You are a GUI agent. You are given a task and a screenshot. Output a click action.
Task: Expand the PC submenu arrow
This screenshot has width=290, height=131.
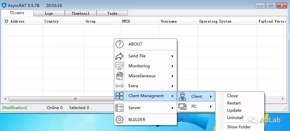(211, 106)
